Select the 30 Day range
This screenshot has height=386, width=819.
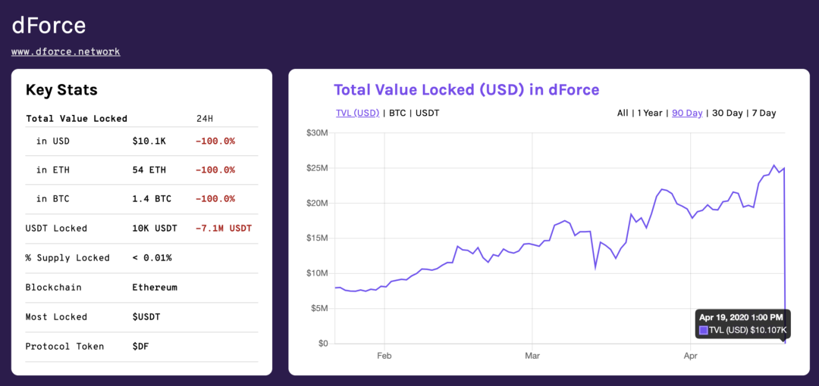(x=727, y=113)
